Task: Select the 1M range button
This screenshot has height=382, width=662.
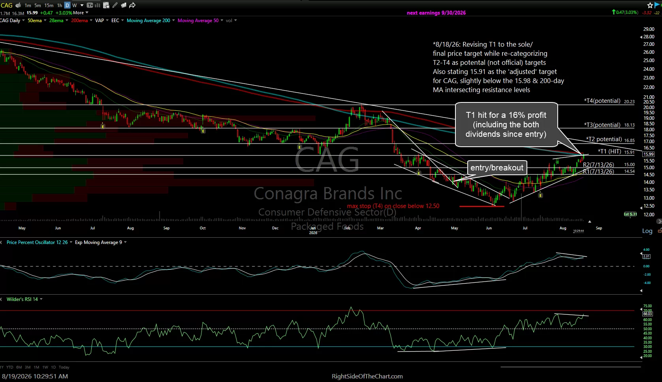Action: pyautogui.click(x=36, y=367)
